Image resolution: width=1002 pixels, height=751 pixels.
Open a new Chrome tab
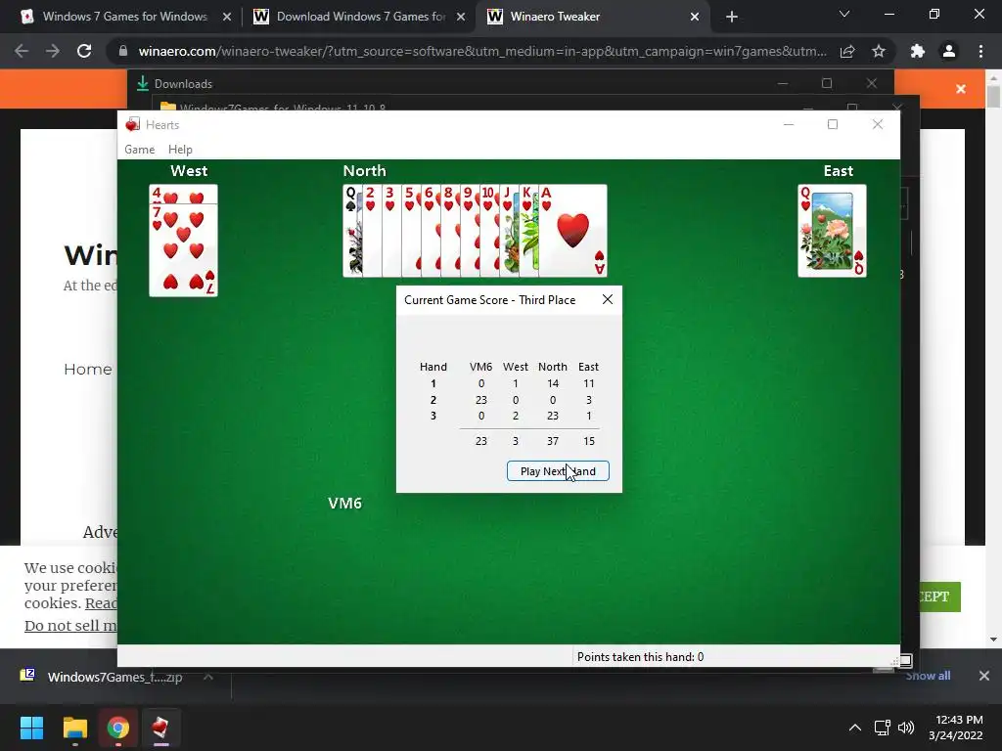[x=732, y=17]
